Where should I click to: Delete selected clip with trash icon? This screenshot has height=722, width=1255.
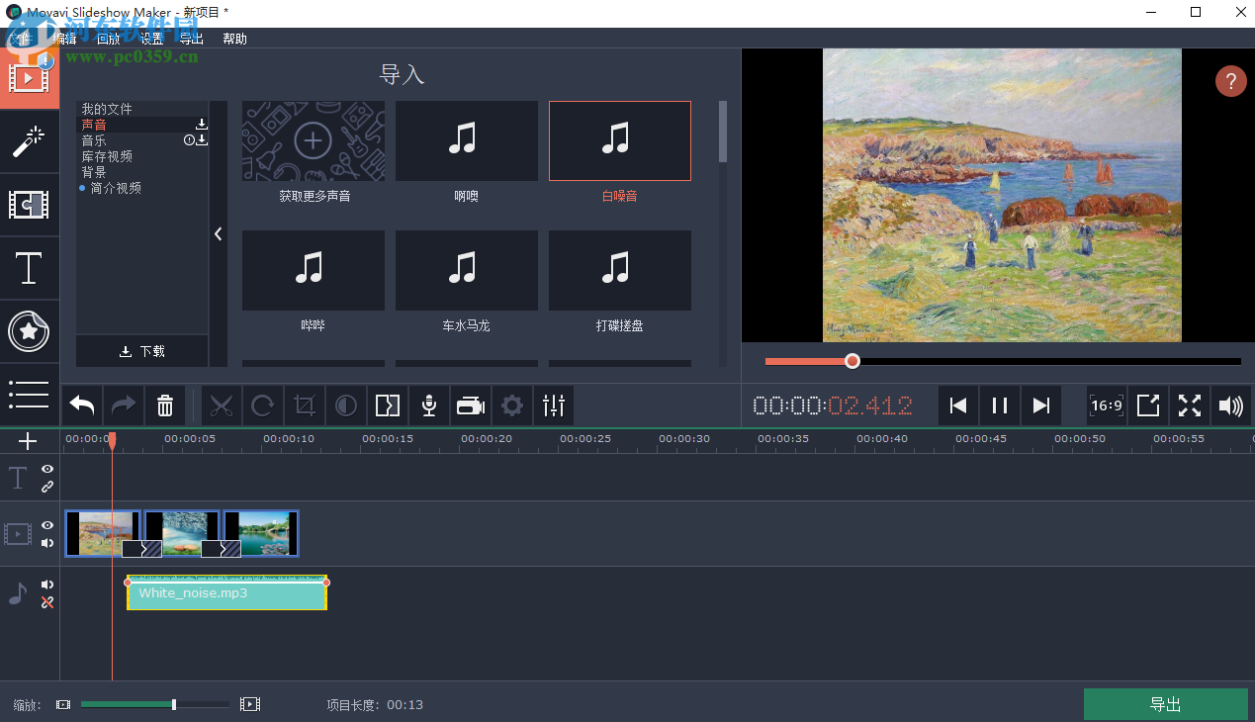[x=164, y=405]
